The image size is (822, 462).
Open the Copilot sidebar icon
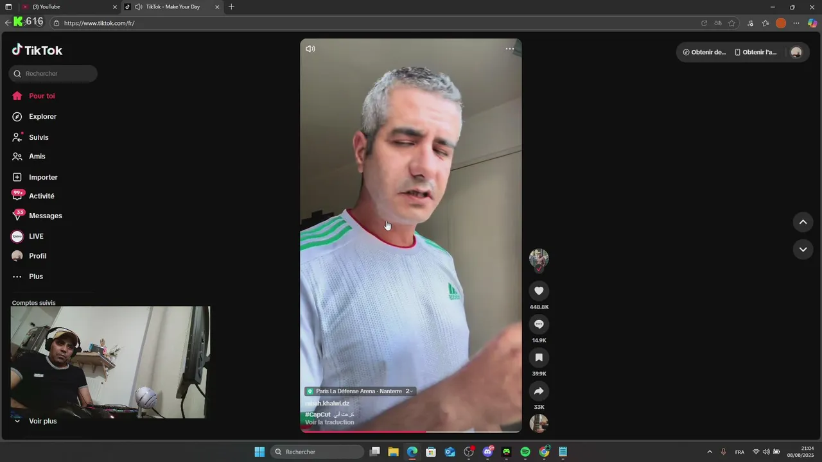(812, 23)
